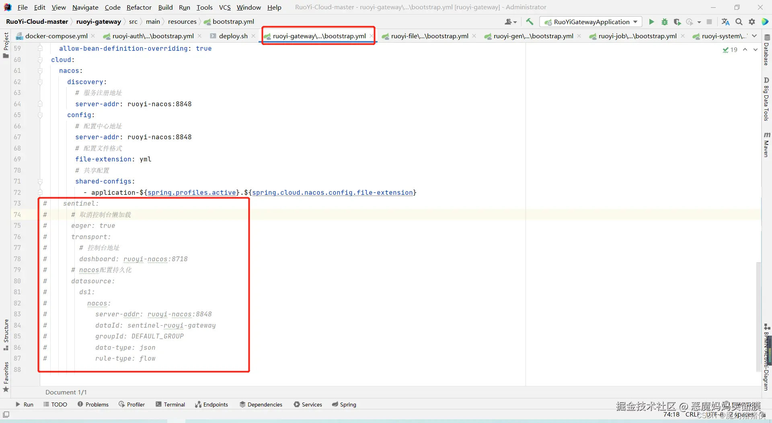
Task: Close the docker-compose.yml tab
Action: click(93, 36)
